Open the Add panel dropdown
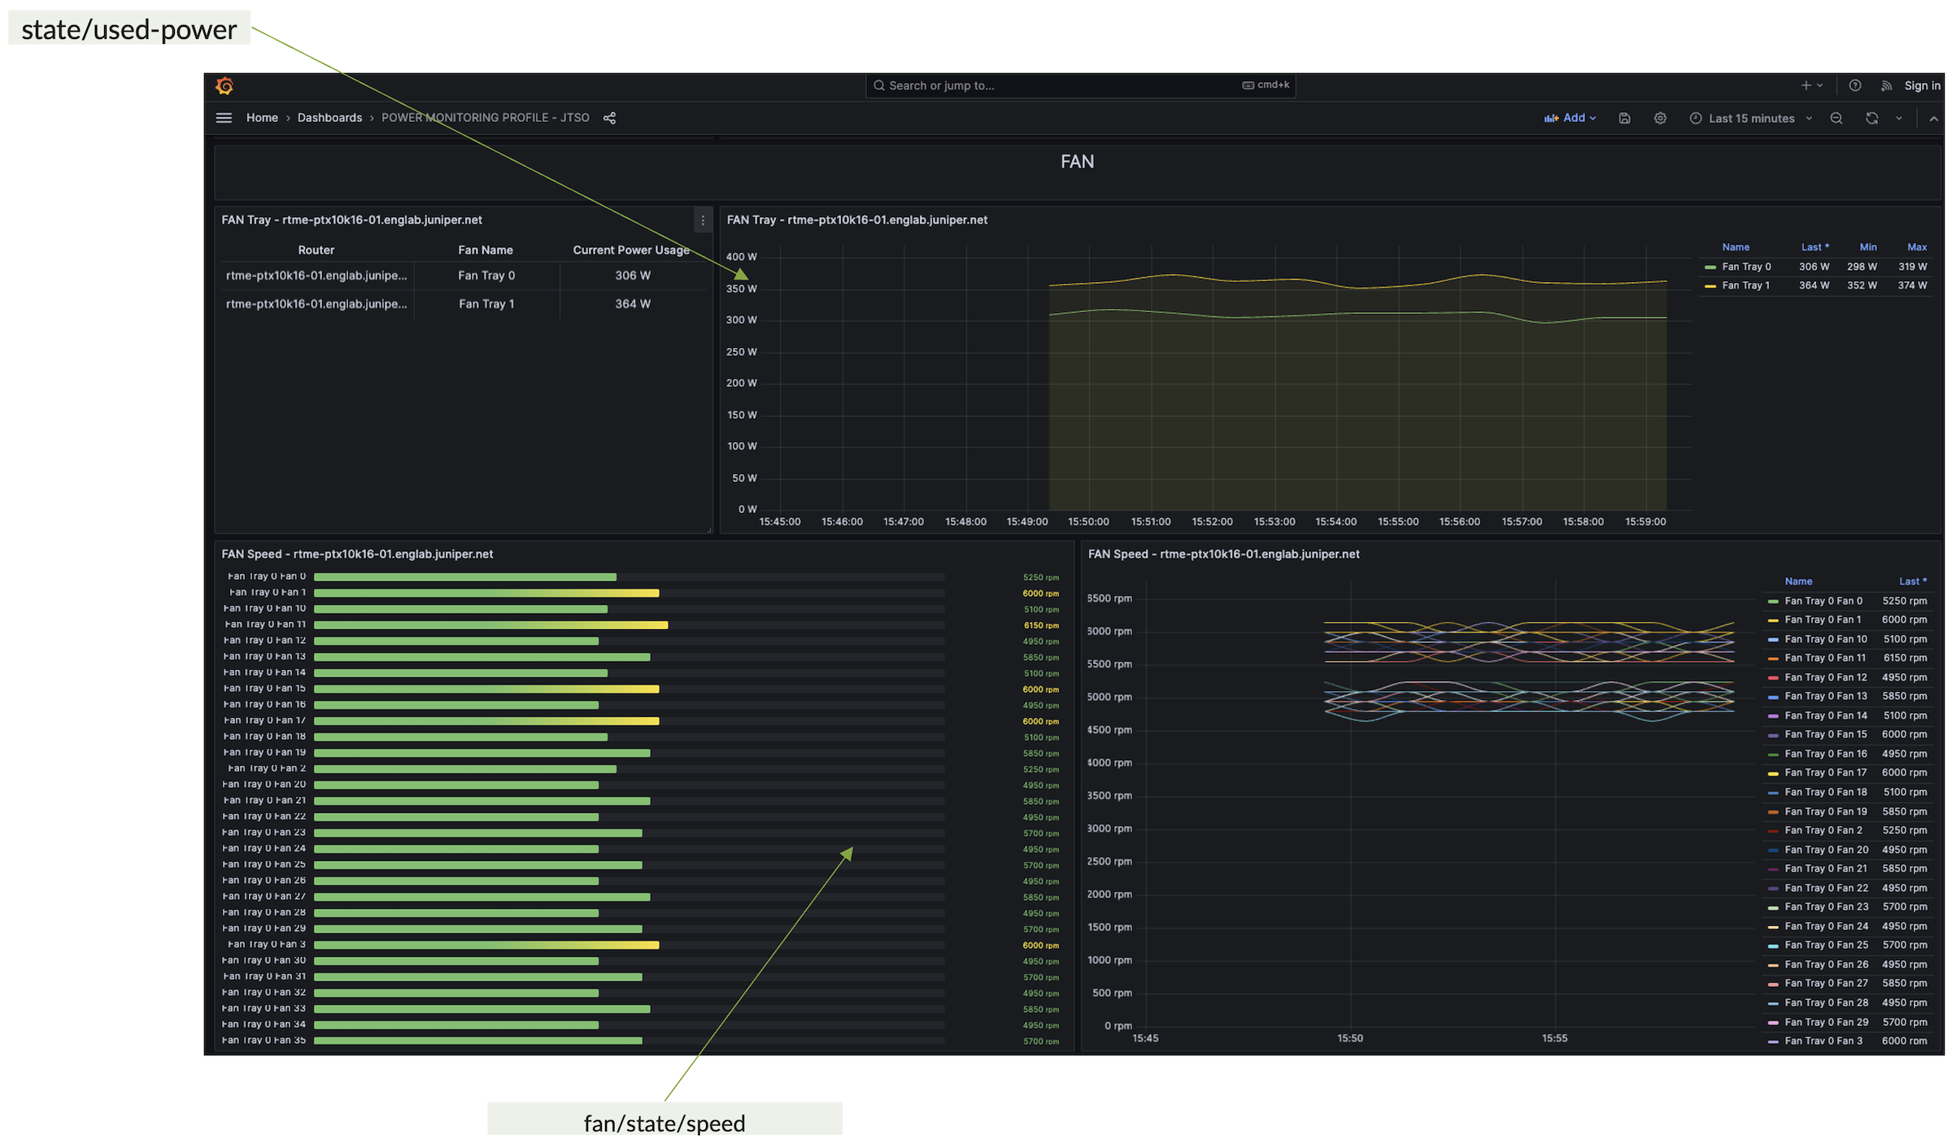1952x1143 pixels. point(1570,118)
